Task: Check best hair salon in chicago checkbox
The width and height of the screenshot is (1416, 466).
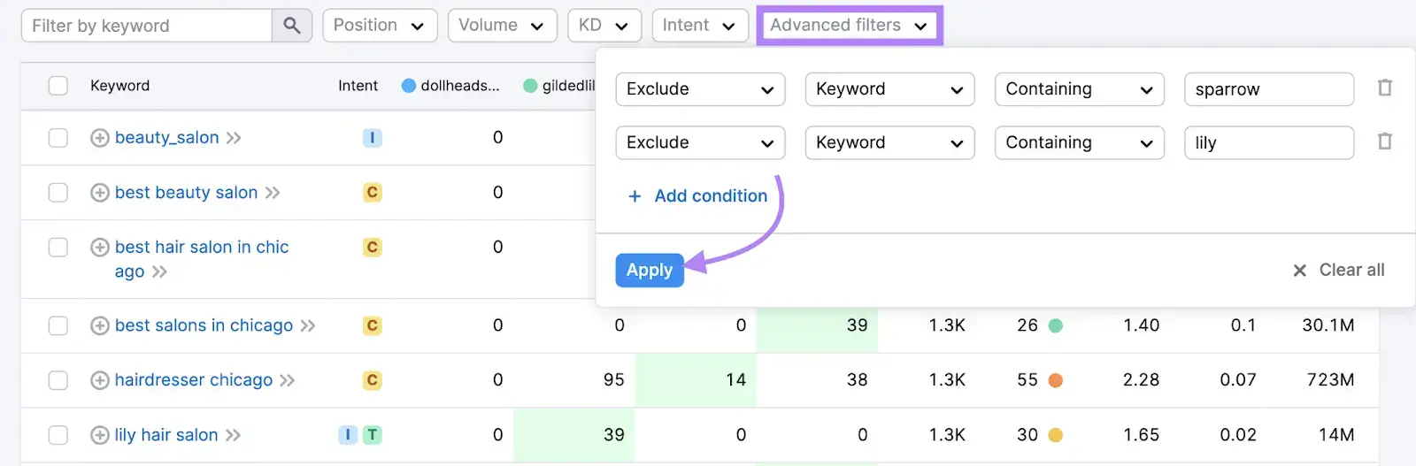Action: [x=58, y=248]
